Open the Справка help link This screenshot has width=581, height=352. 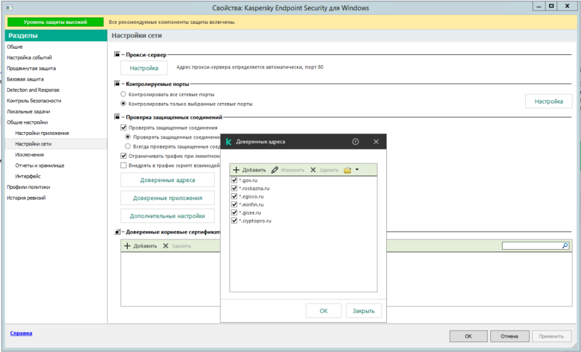(21, 333)
